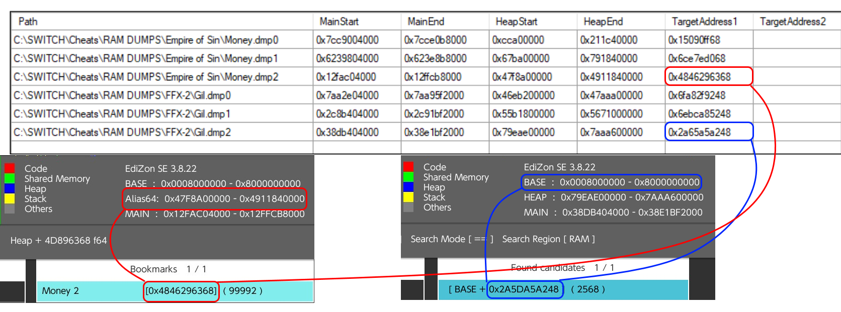Click TargetAddress1 cell 0x6ebca85248
The image size is (841, 312).
[x=709, y=114]
